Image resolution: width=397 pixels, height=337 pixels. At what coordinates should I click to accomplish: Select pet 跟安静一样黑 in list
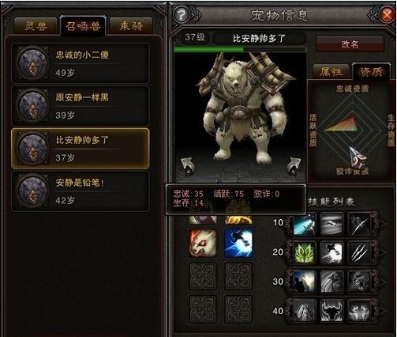coord(81,106)
